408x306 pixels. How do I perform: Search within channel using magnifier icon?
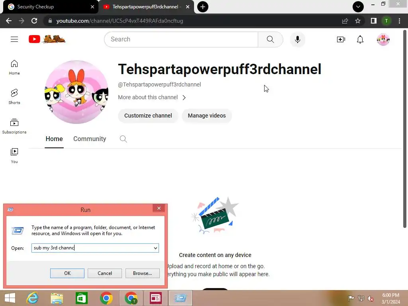(x=124, y=139)
